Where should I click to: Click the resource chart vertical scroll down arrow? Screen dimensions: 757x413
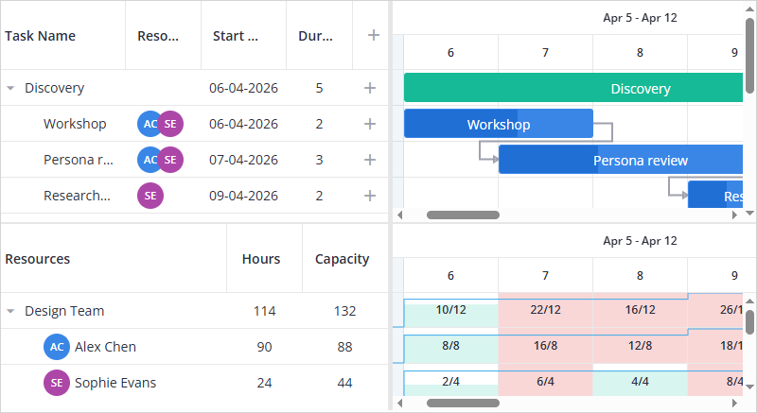pyautogui.click(x=749, y=387)
